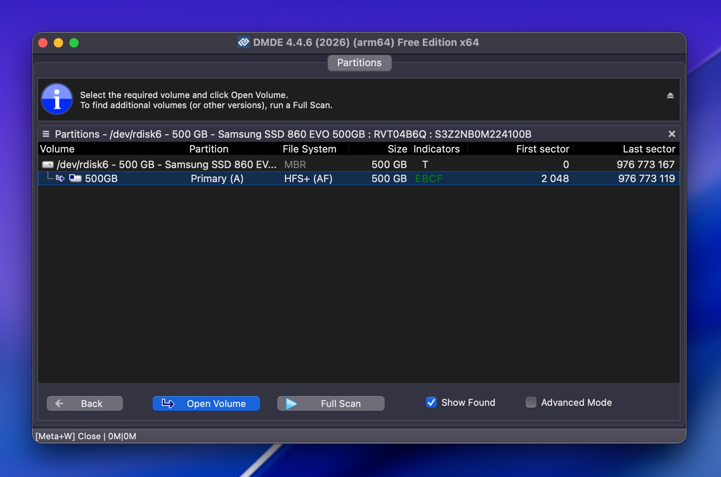Click the Back button
The width and height of the screenshot is (721, 477).
tap(84, 403)
